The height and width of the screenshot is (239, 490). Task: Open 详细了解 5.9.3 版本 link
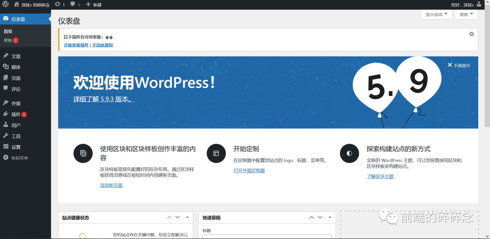point(104,99)
